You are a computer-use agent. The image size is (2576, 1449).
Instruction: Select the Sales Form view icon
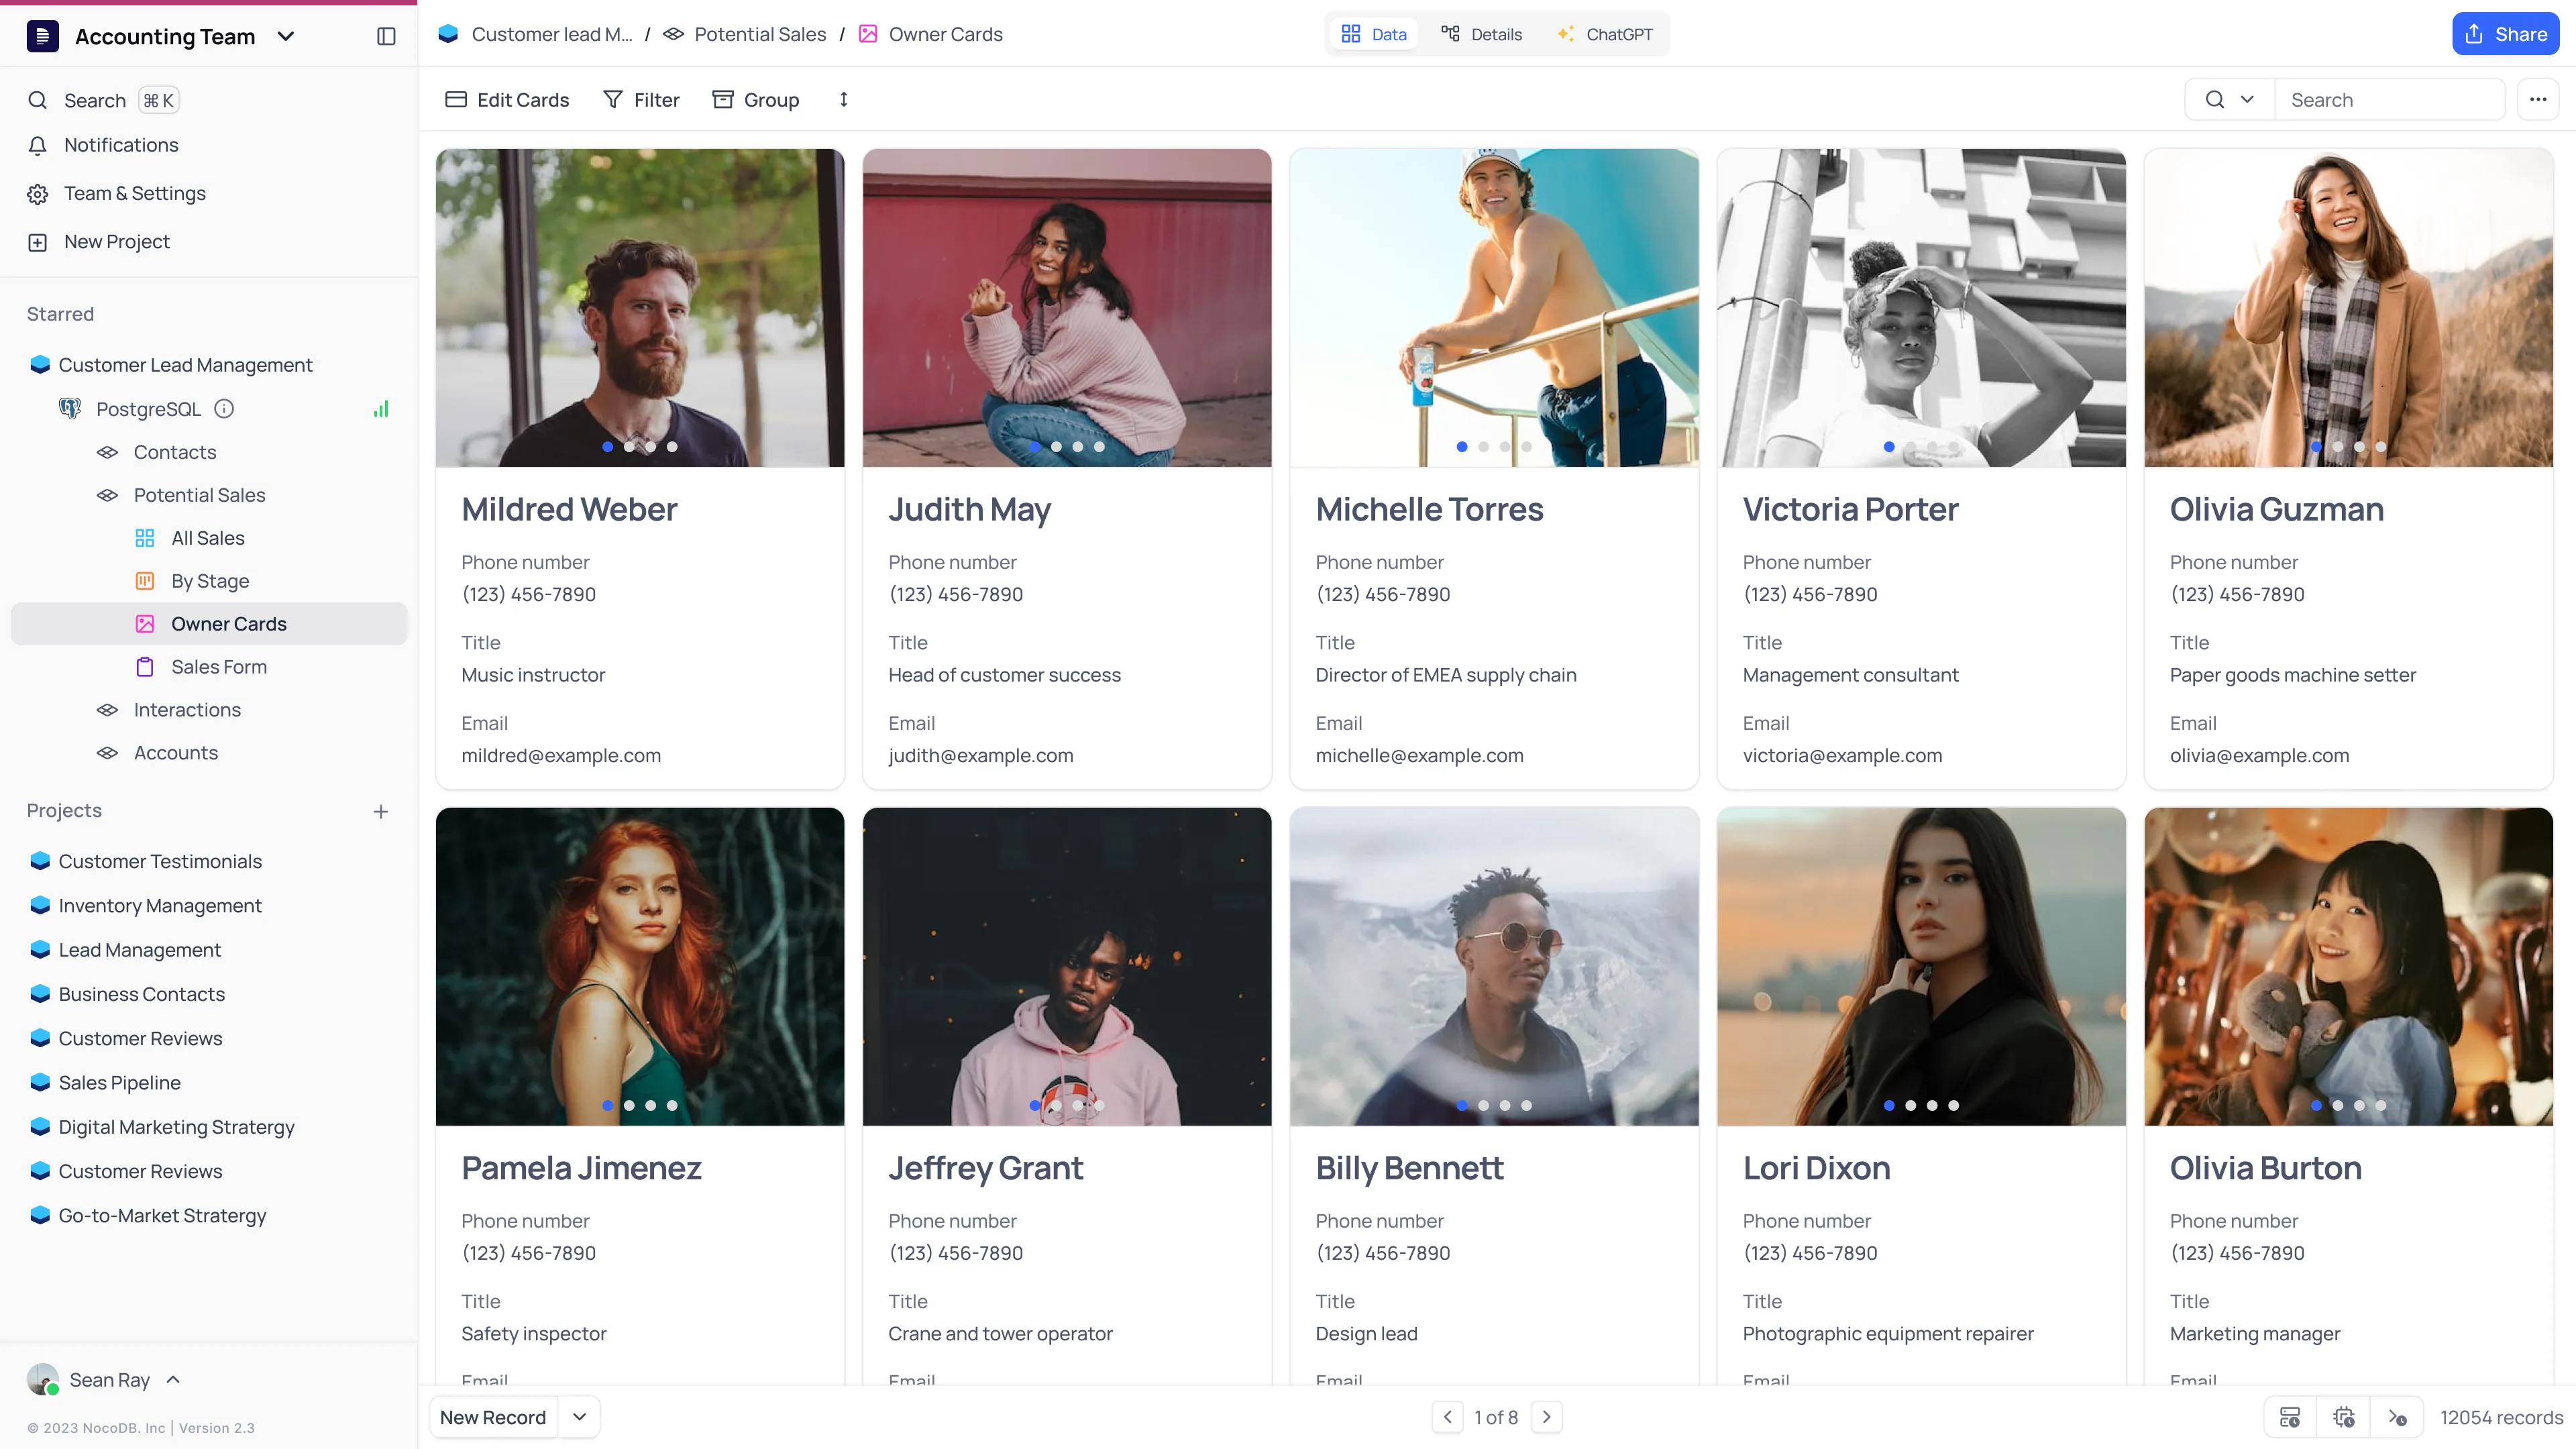[x=146, y=666]
